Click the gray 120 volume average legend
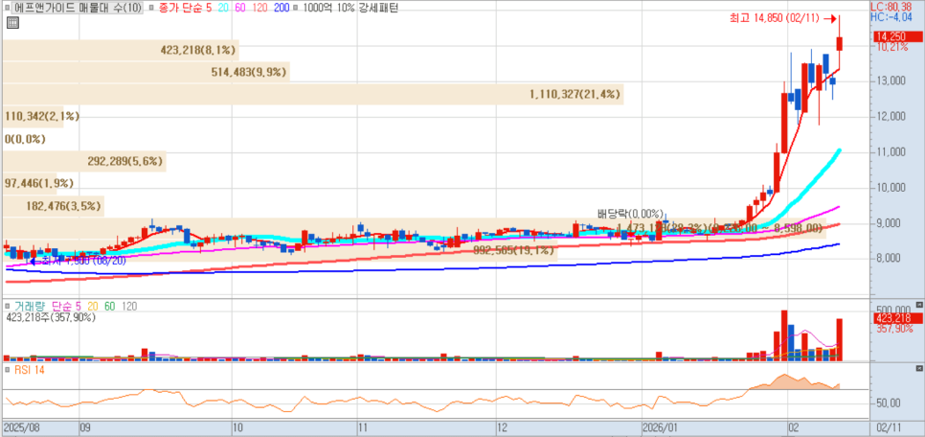 [x=129, y=307]
